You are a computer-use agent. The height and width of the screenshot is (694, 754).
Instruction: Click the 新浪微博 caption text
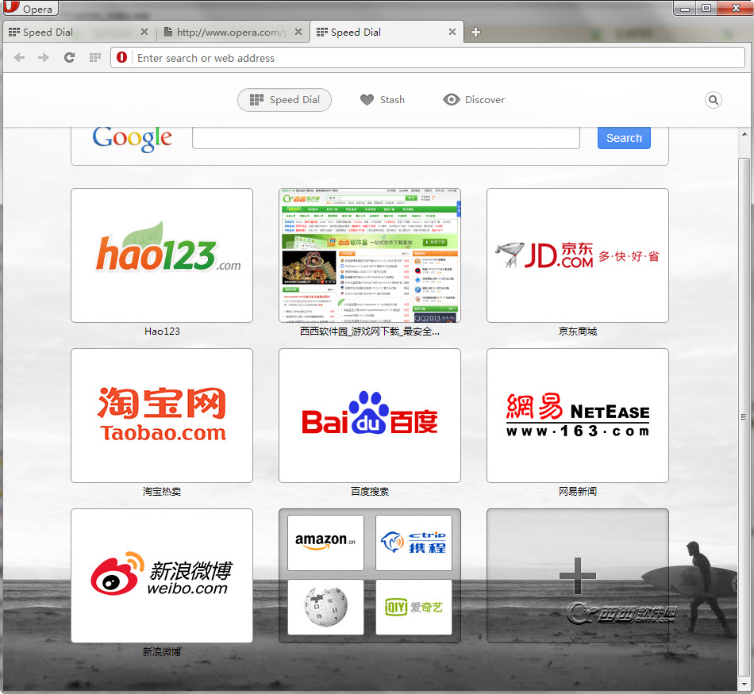click(x=162, y=652)
